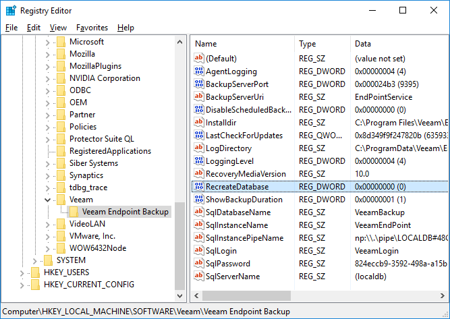Click the ShowBackupDuration DWORD icon
Screen dimensions: 450x319
(x=199, y=200)
